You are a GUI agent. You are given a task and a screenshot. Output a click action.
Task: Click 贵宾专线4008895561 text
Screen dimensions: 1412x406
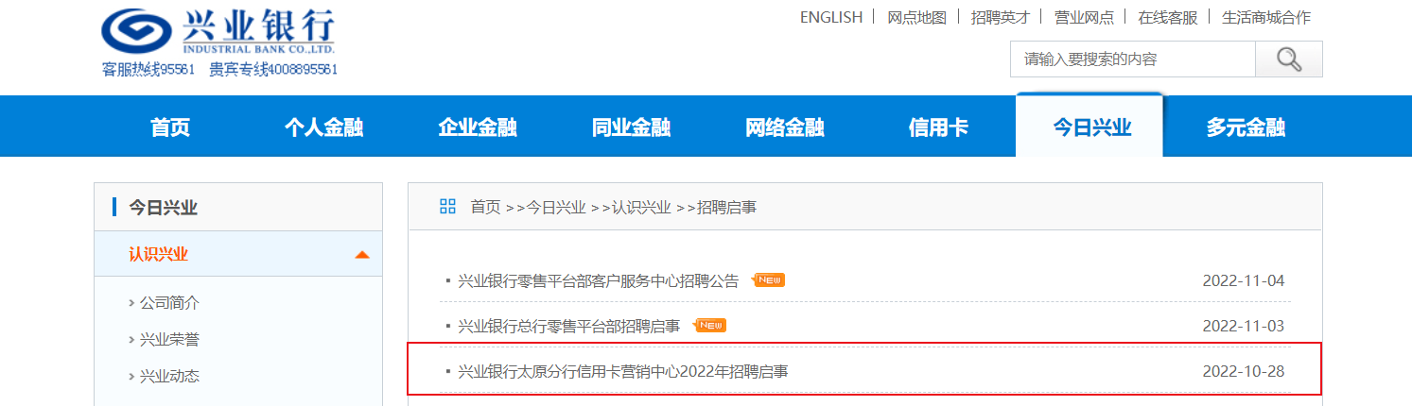click(273, 69)
